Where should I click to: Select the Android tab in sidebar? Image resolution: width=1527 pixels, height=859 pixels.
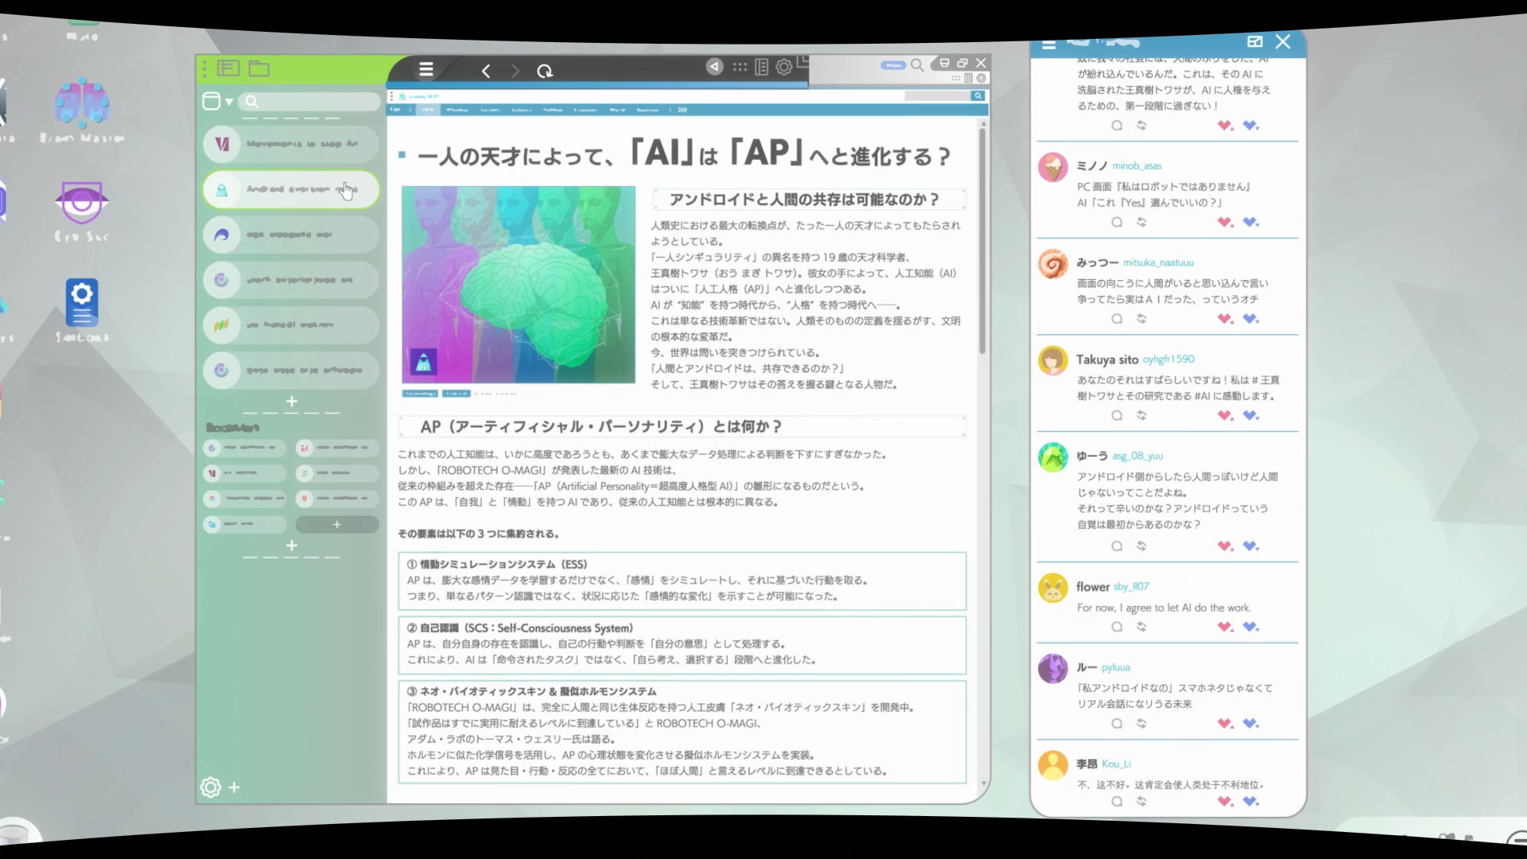[291, 189]
